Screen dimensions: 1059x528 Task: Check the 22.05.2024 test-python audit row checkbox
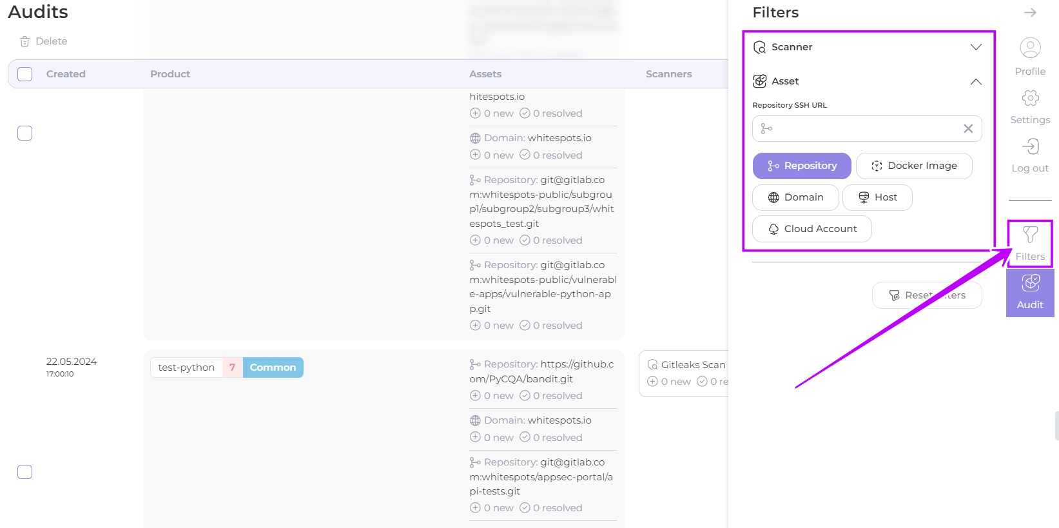pyautogui.click(x=25, y=472)
